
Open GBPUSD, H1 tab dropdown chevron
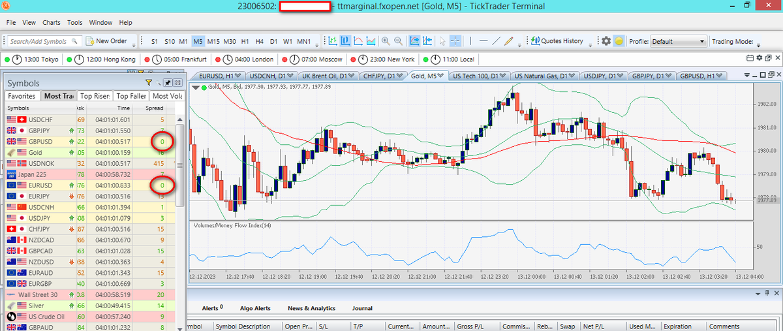720,76
